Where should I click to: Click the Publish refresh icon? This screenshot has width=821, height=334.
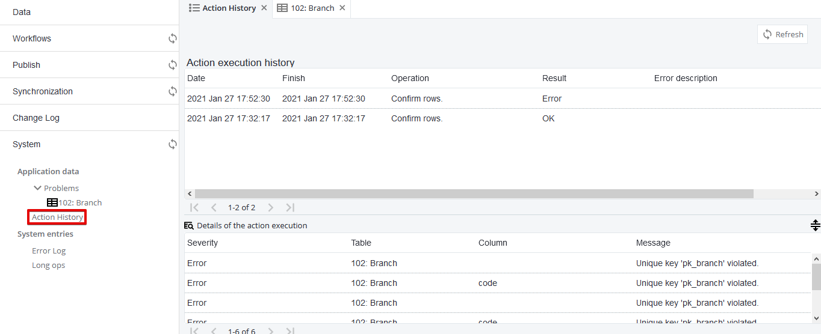(173, 65)
